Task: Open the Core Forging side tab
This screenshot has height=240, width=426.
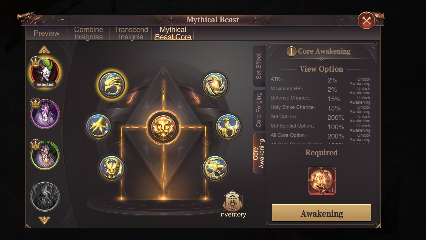Action: [259, 110]
